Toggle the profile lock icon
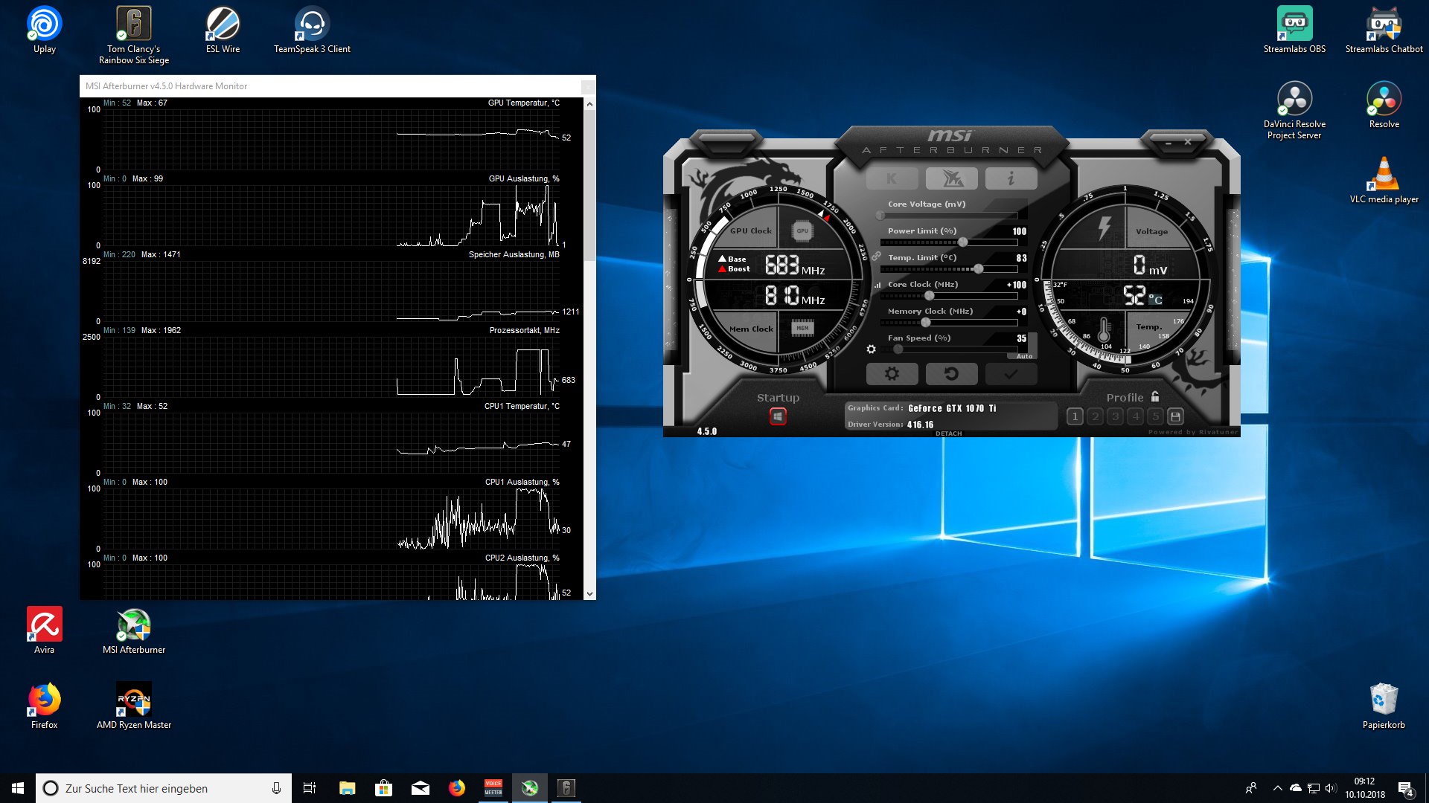Image resolution: width=1429 pixels, height=803 pixels. [1155, 397]
